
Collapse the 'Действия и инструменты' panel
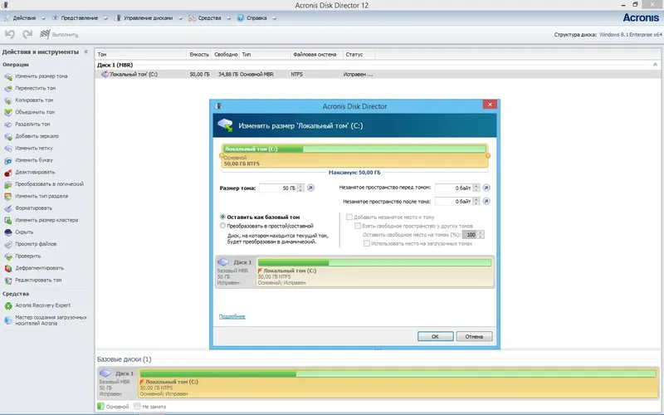coord(86,51)
